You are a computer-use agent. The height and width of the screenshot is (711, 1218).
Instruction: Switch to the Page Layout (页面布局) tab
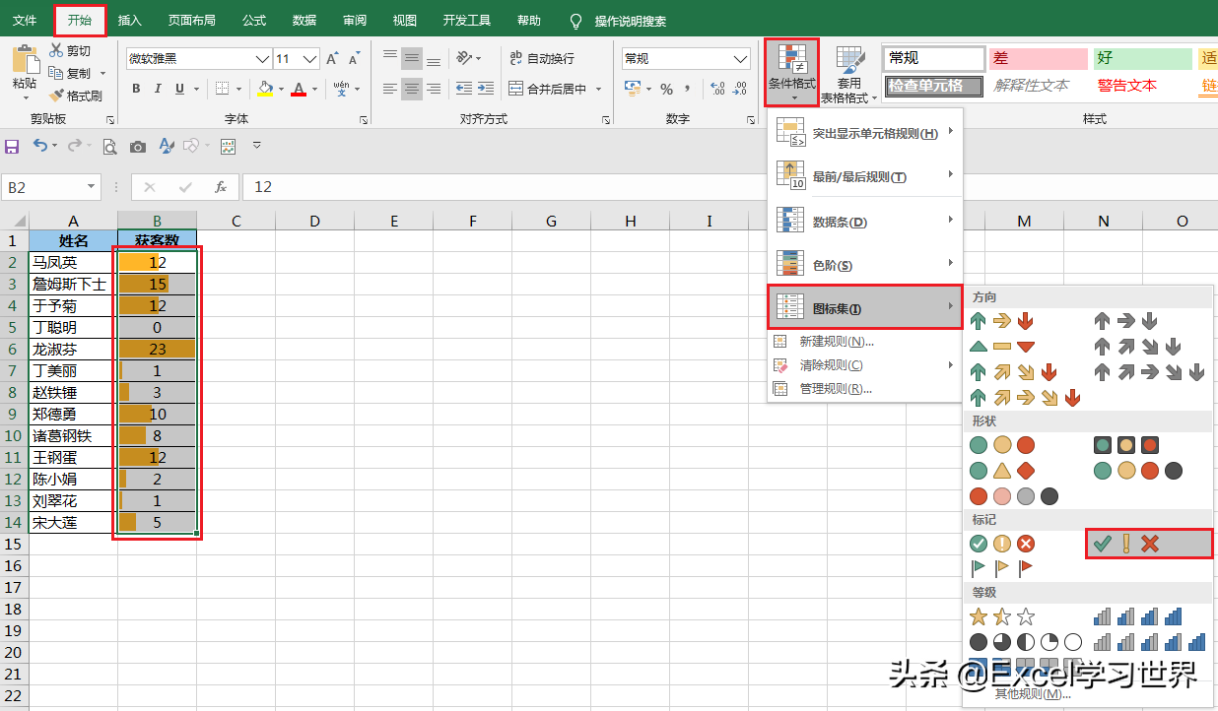pyautogui.click(x=191, y=20)
